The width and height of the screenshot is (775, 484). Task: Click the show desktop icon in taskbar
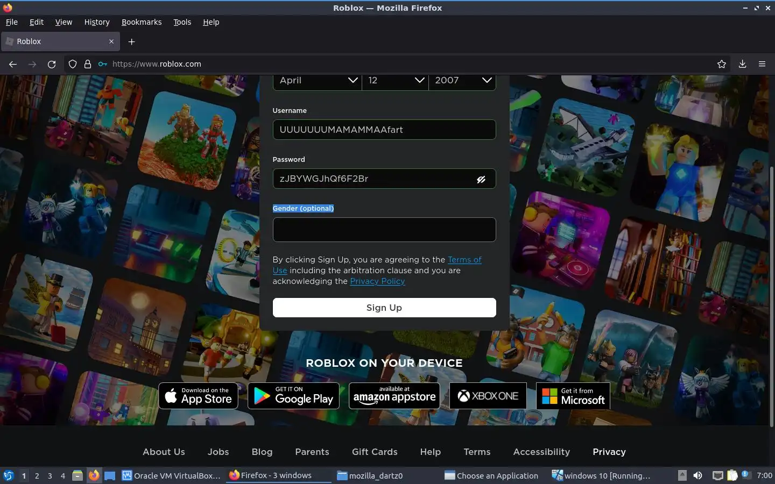point(110,475)
